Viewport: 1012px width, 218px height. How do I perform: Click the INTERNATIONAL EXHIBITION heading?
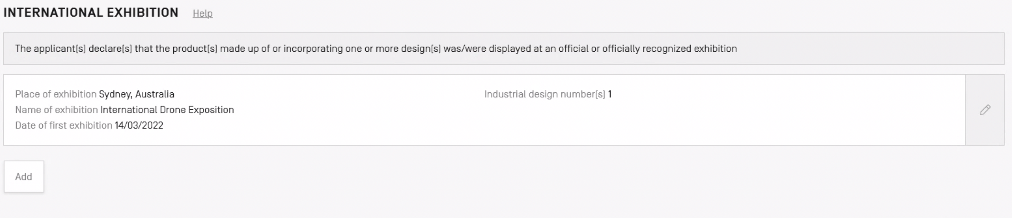click(x=91, y=12)
